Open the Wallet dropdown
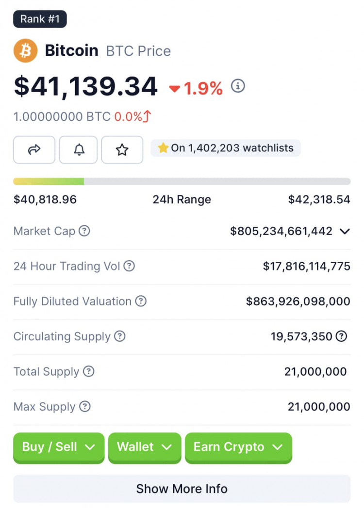Image resolution: width=364 pixels, height=508 pixels. pyautogui.click(x=145, y=448)
